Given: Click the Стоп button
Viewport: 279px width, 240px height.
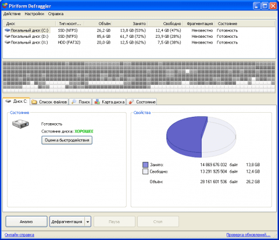Looking at the screenshot, I should click(x=158, y=221).
